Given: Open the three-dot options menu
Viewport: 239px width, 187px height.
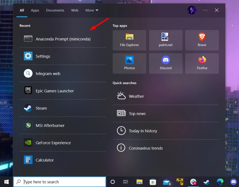Looking at the screenshot, I should coord(205,10).
